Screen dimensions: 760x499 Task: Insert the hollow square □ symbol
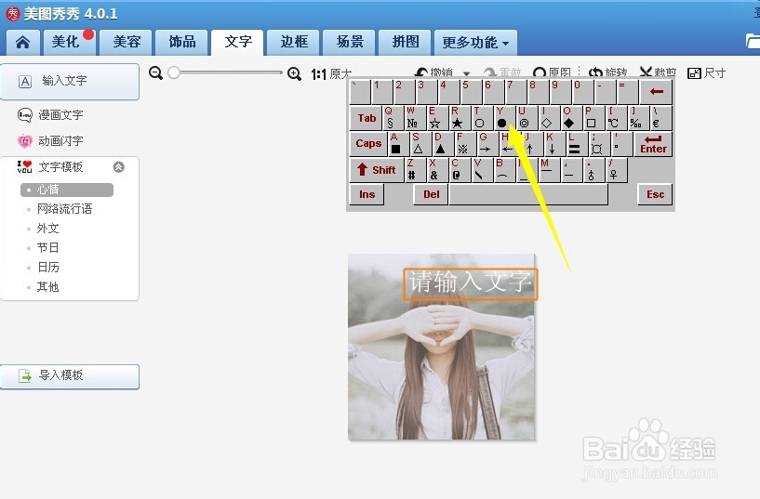[x=592, y=118]
